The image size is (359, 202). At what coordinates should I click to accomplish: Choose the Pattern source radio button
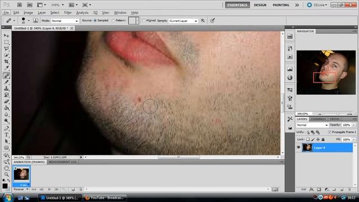113,21
